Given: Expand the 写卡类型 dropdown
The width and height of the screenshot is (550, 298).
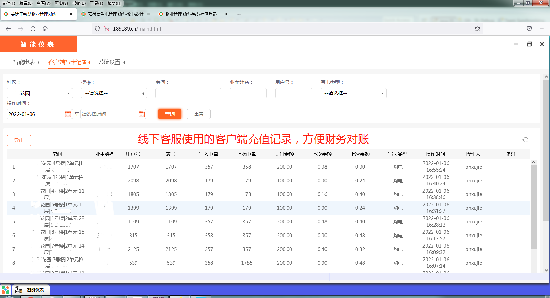Looking at the screenshot, I should [x=354, y=93].
